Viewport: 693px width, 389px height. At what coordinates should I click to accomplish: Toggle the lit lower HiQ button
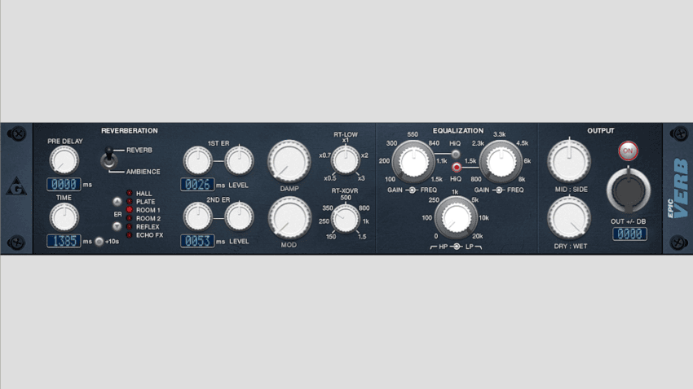pyautogui.click(x=457, y=168)
